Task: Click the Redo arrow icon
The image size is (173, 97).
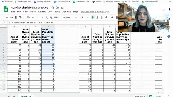Action: (x=11, y=18)
